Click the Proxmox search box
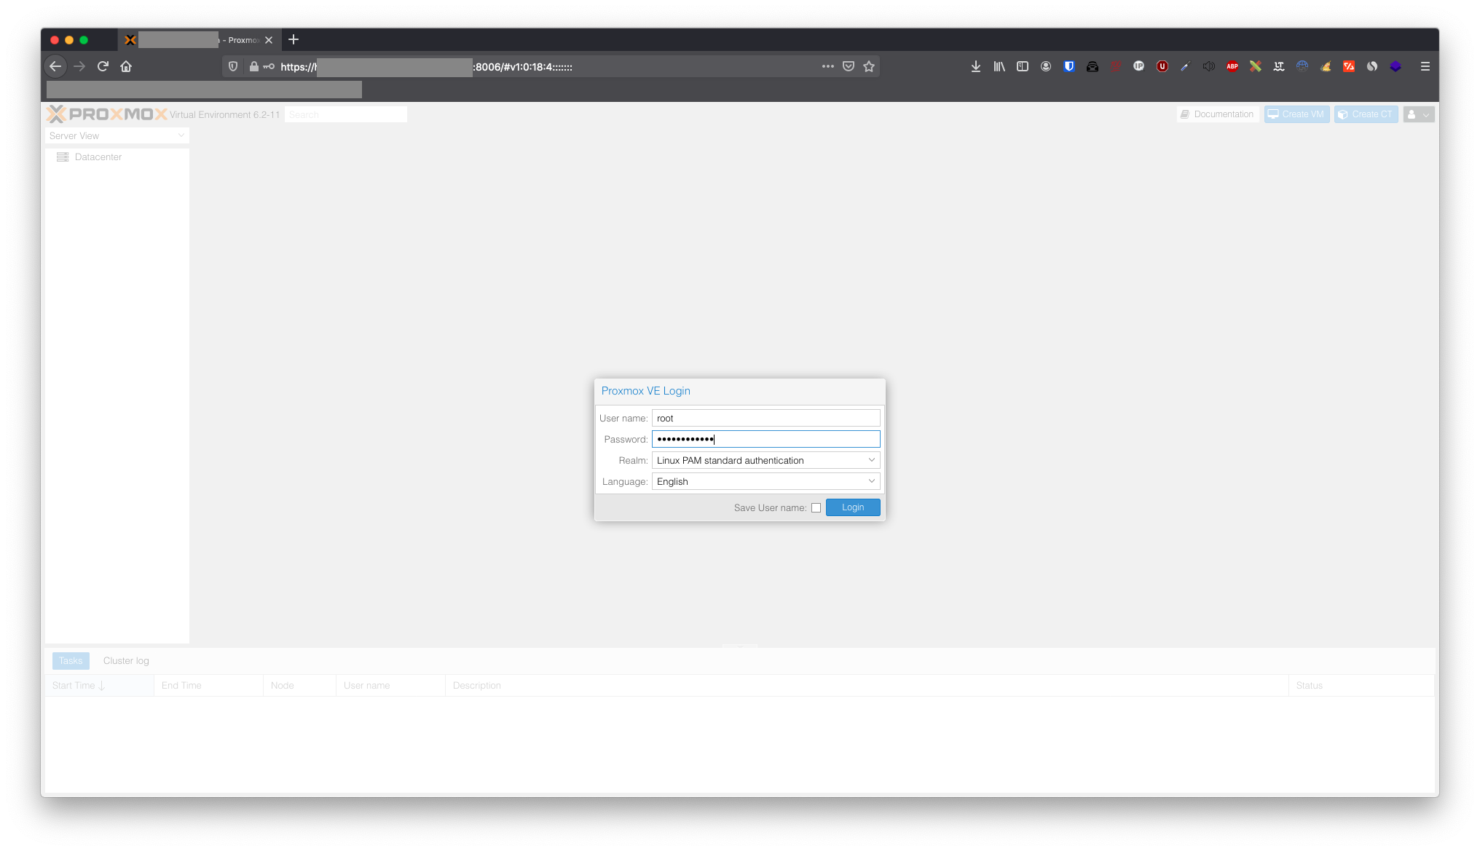This screenshot has height=851, width=1480. point(345,114)
